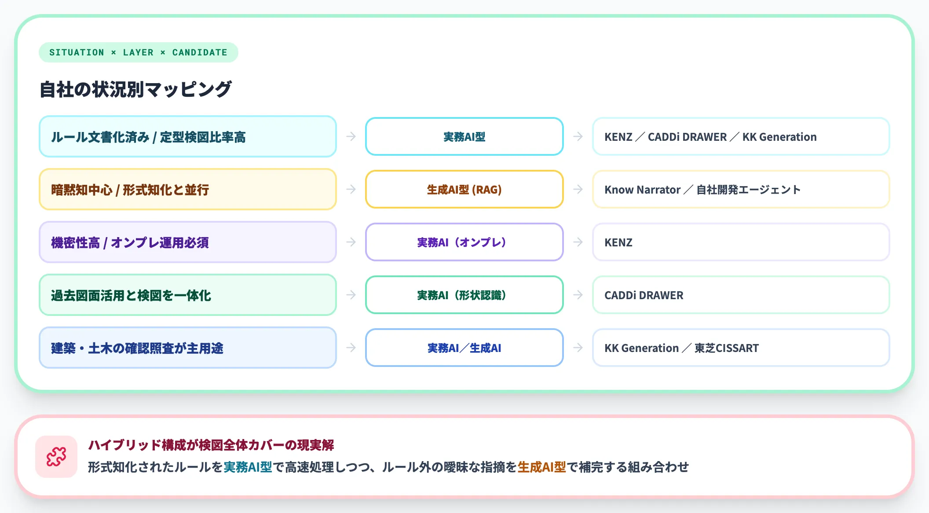Click the 実務AI型 layer box
Viewport: 929px width, 513px height.
464,136
